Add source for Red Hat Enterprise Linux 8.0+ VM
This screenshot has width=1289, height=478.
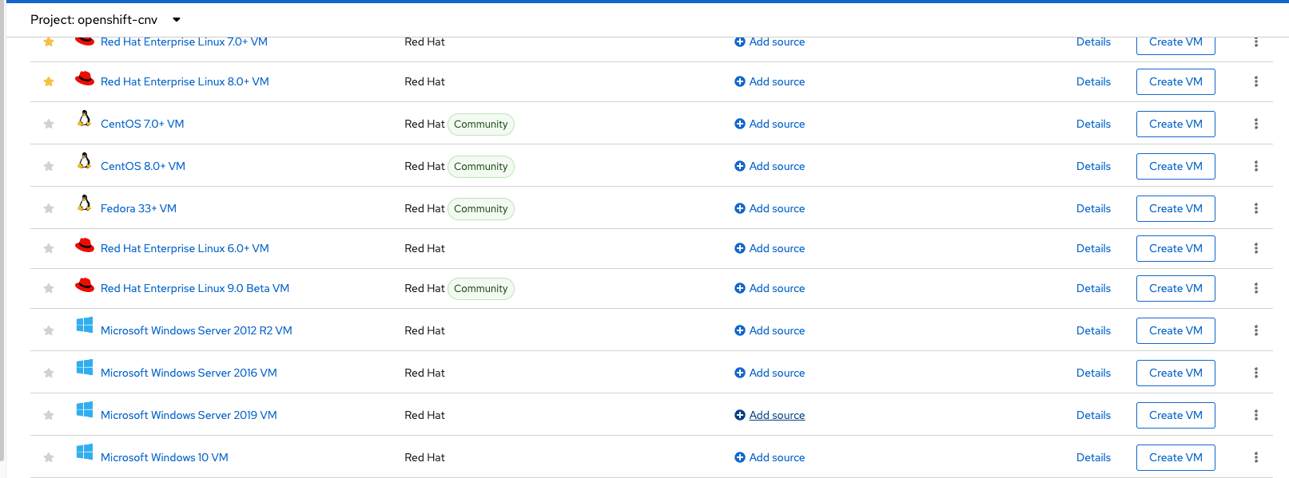point(770,81)
